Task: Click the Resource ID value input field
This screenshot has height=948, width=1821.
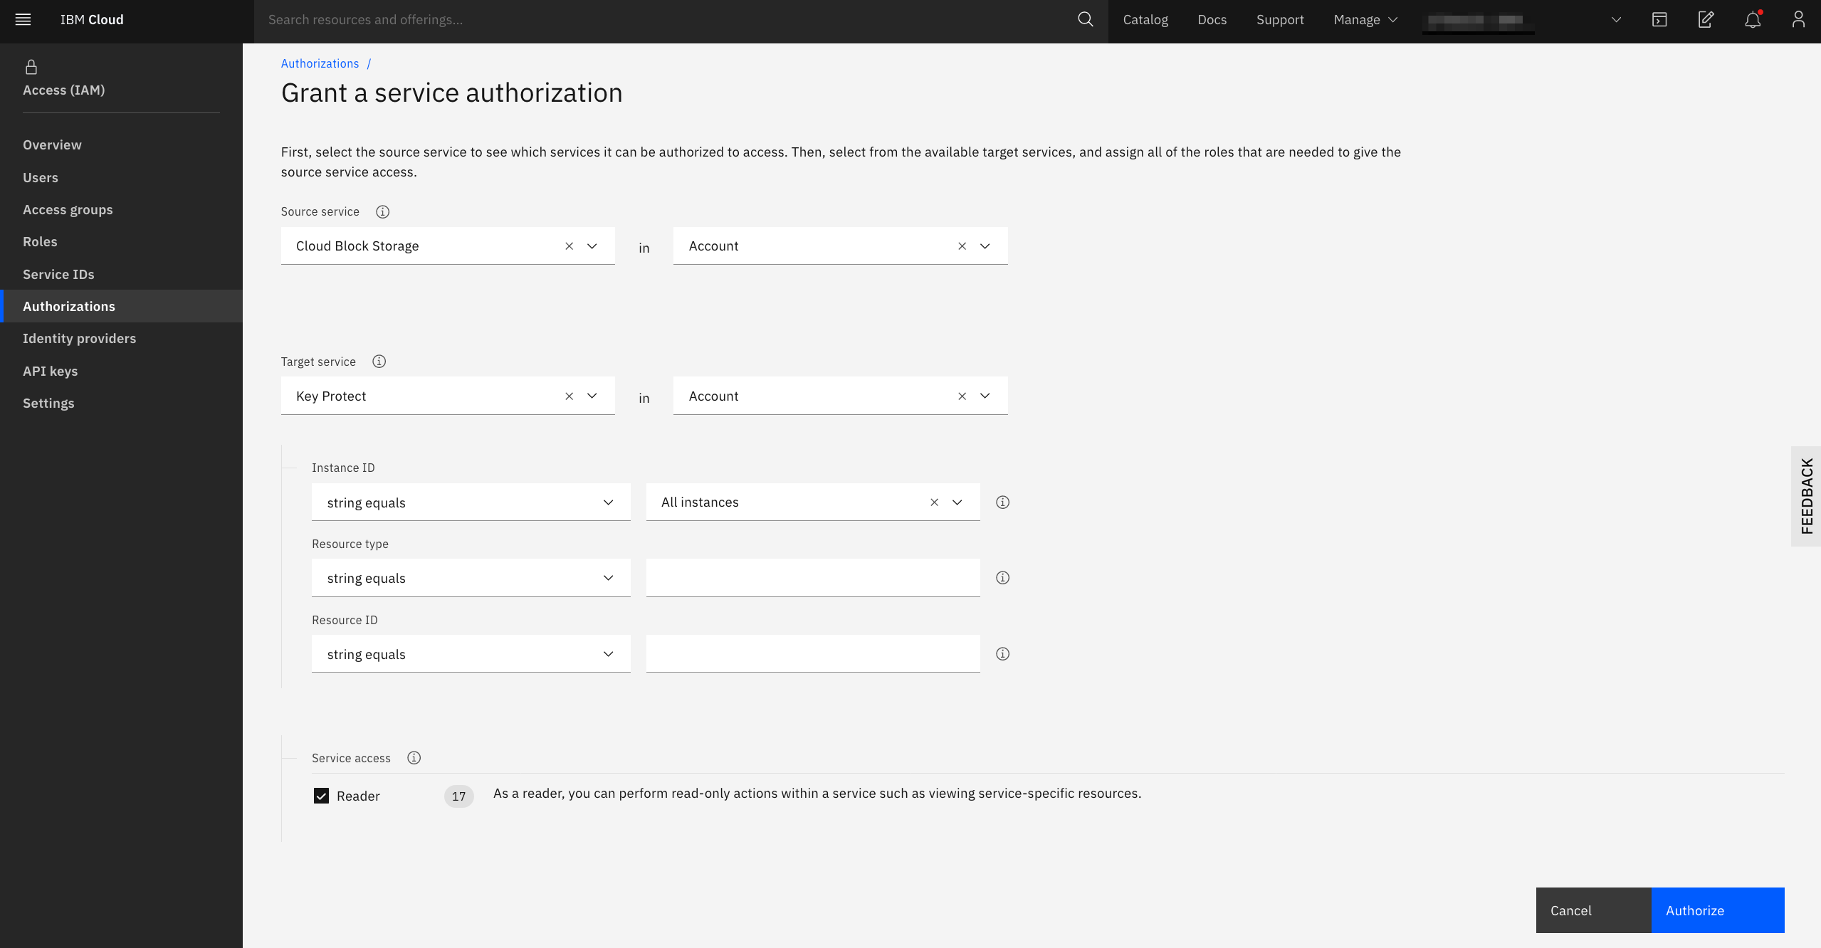Action: (x=812, y=654)
